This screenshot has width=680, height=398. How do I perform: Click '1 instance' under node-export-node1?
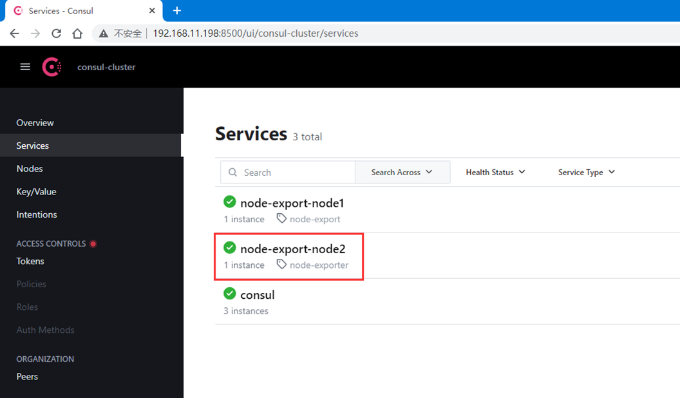tap(244, 220)
